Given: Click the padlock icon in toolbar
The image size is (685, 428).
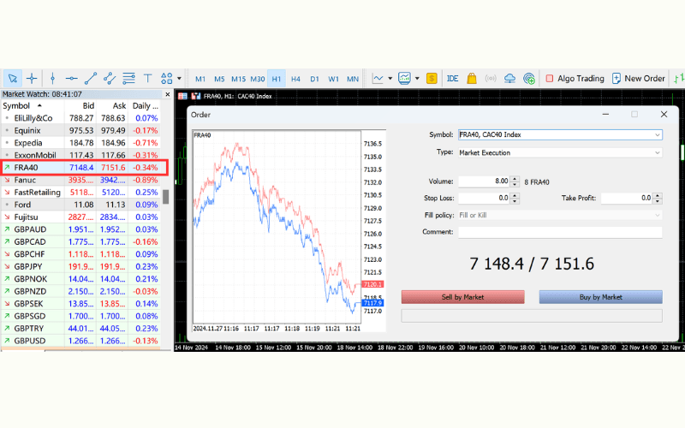Looking at the screenshot, I should [472, 78].
